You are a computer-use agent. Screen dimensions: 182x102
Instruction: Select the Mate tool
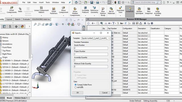pyautogui.click(x=20, y=10)
